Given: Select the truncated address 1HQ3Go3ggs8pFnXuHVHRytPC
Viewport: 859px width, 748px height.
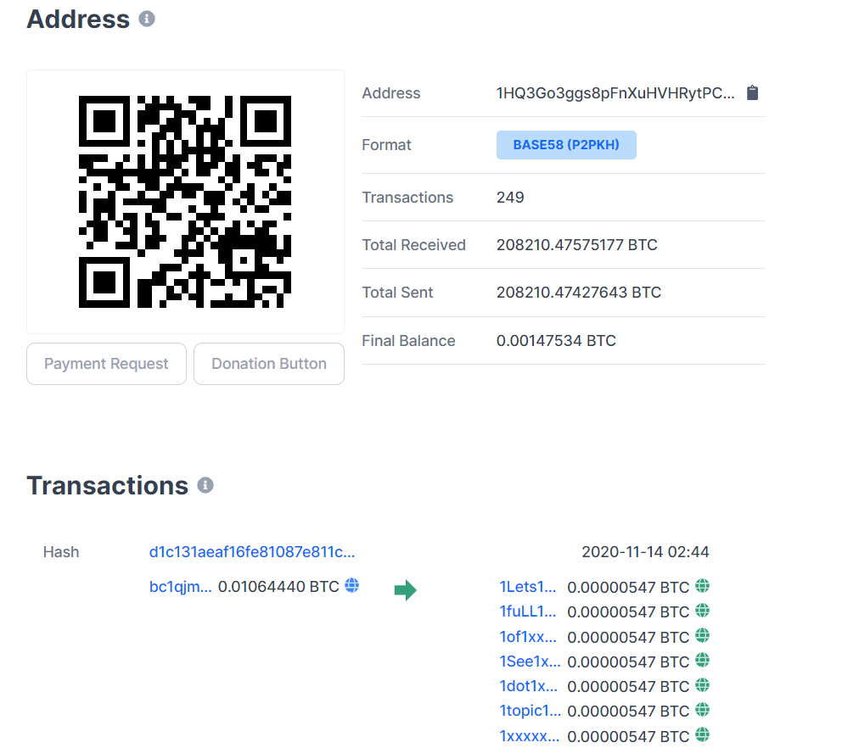Looking at the screenshot, I should pyautogui.click(x=615, y=93).
